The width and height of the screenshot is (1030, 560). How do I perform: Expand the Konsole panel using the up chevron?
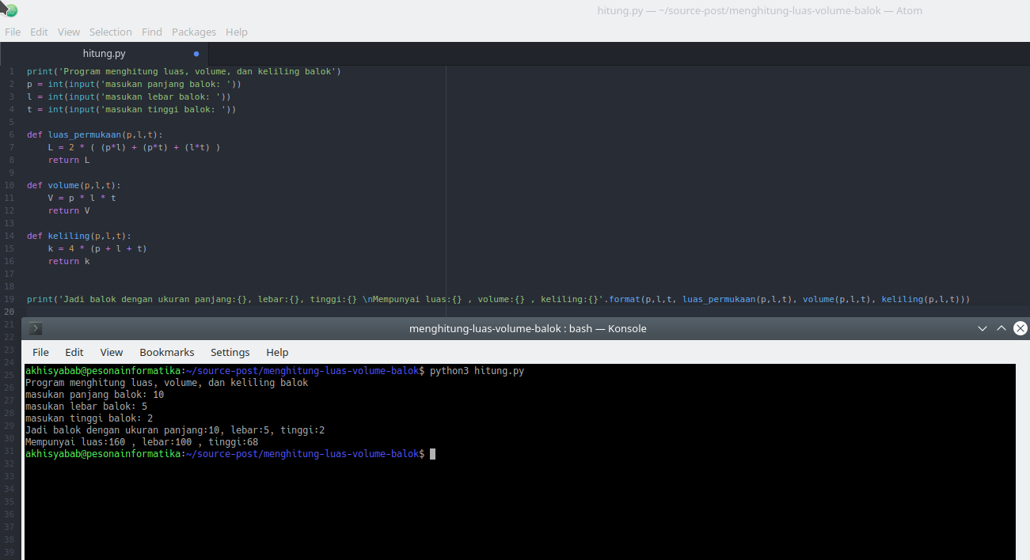pyautogui.click(x=1001, y=327)
